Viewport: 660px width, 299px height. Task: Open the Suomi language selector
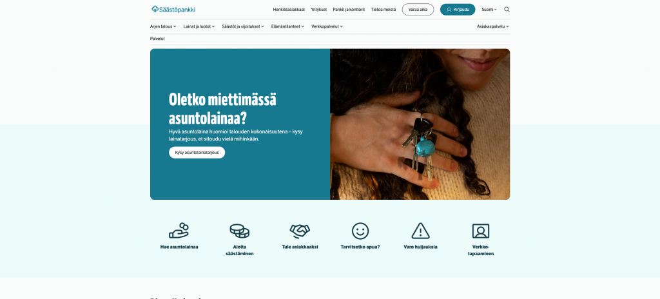point(489,9)
